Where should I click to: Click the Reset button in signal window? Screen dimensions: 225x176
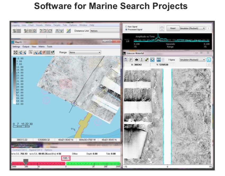[x=173, y=28]
